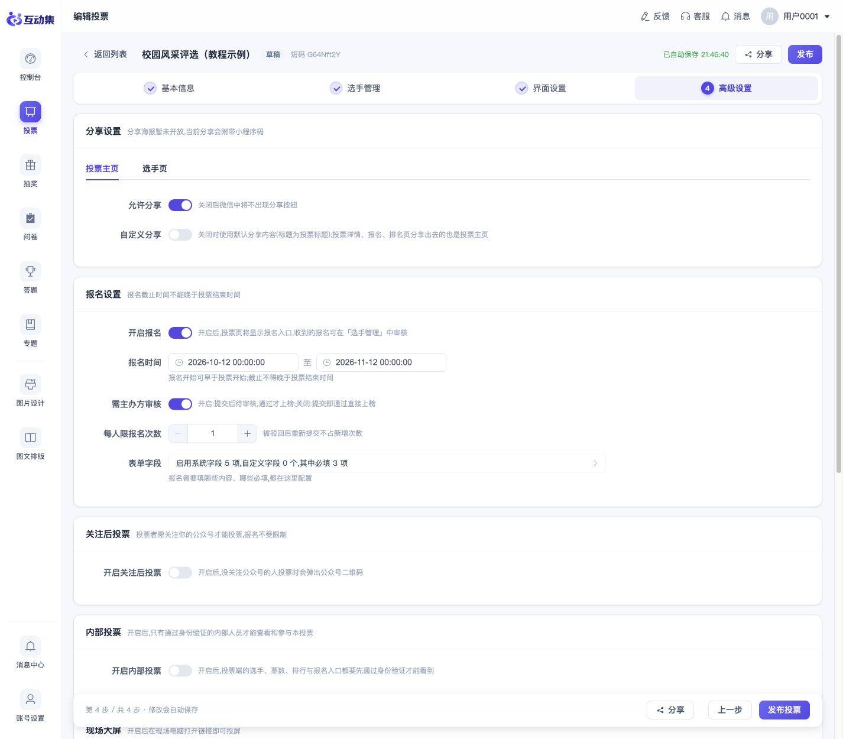
Task: Click the 发布投票 button in footer
Action: (784, 710)
